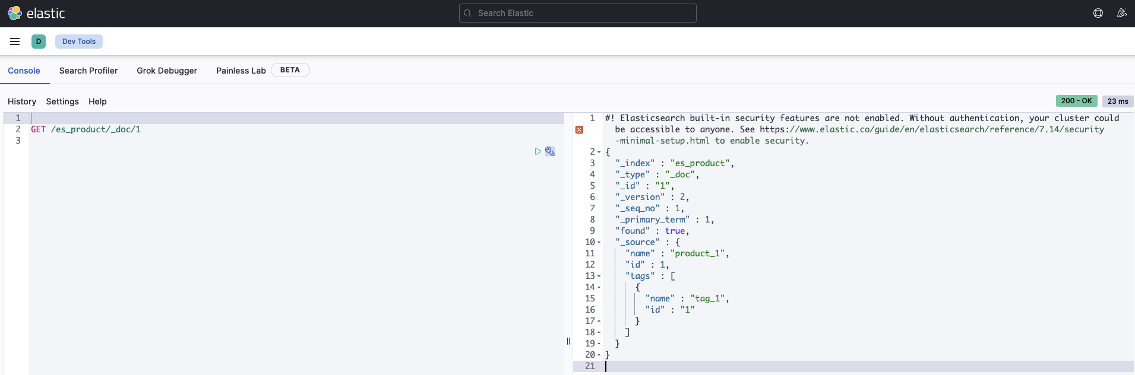Screen dimensions: 1135x375
Task: Click the "_id" : "1" line
Action: (x=645, y=186)
